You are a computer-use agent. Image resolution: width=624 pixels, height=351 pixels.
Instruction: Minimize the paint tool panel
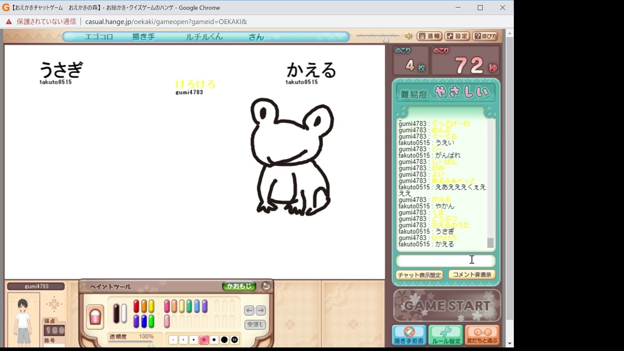coord(266,286)
